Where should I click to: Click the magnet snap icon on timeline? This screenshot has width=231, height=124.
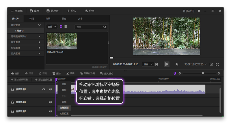click(175, 73)
